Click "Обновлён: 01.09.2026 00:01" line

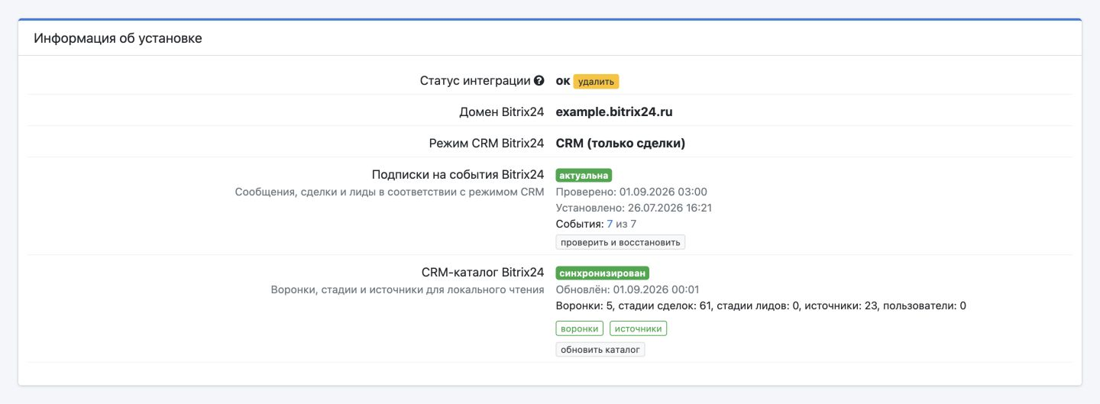[x=627, y=289]
